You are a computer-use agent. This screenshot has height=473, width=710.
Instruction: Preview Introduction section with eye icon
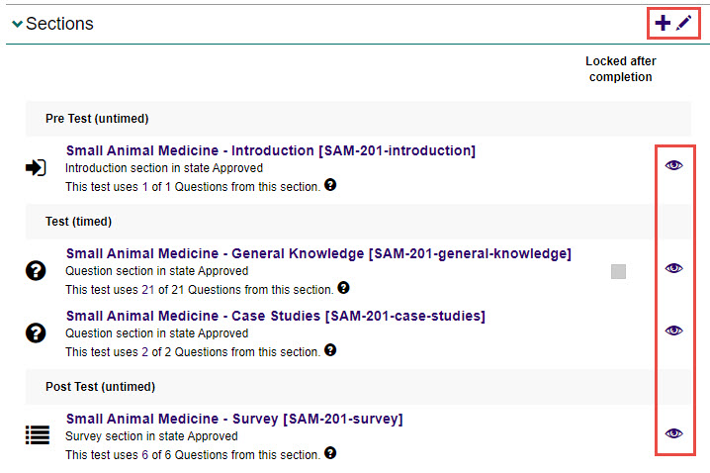[674, 165]
